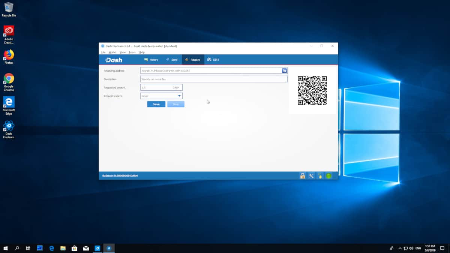Viewport: 450px width, 253px height.
Task: Switch to the Send tab
Action: click(x=172, y=60)
